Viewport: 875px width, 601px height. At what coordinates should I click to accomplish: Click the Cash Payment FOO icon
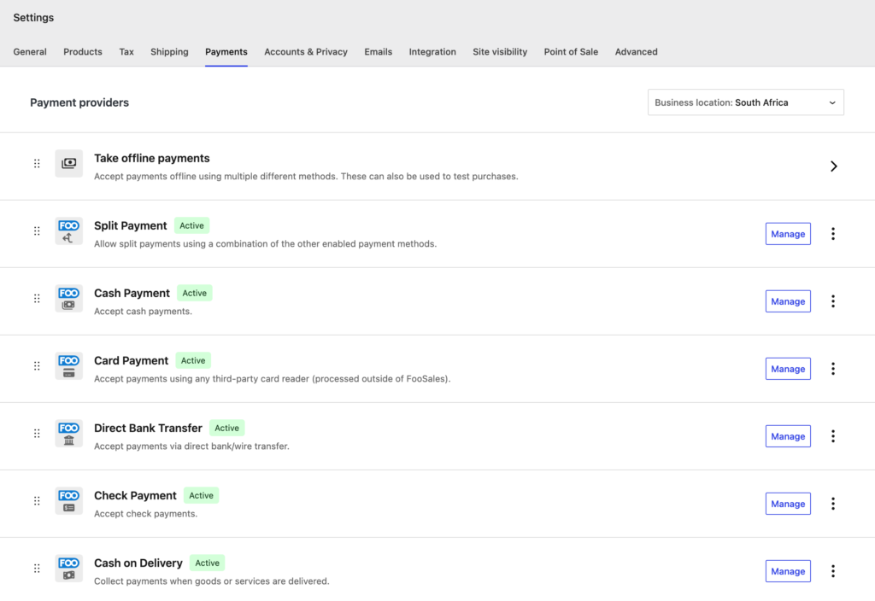click(68, 298)
